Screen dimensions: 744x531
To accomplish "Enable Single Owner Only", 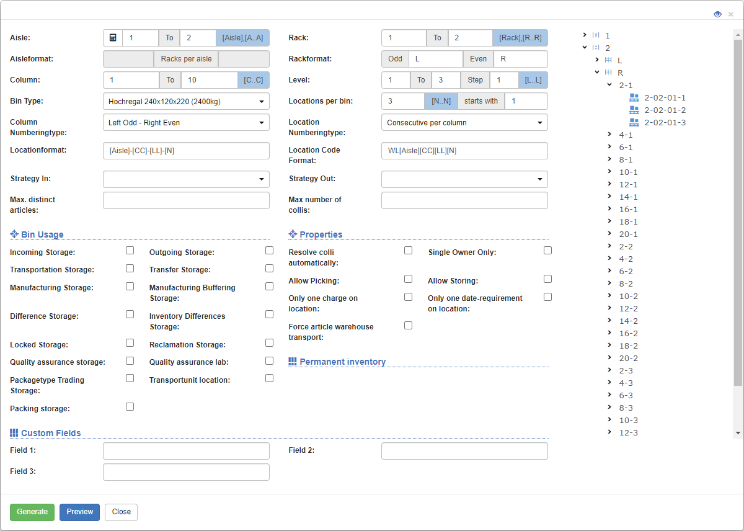I will point(547,250).
